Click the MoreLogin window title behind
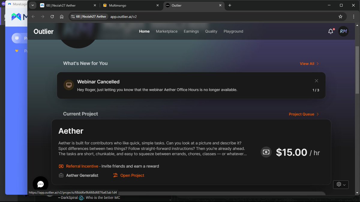 (x=20, y=4)
